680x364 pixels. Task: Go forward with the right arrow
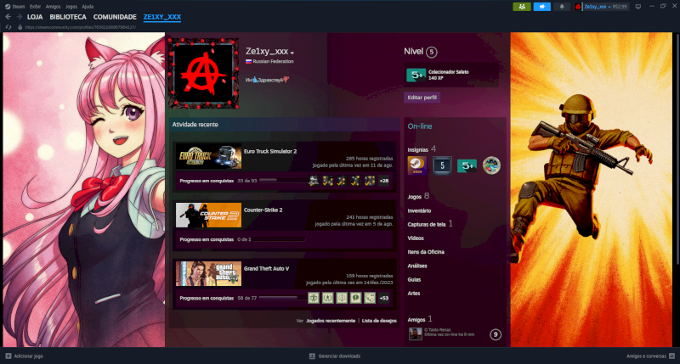(19, 17)
